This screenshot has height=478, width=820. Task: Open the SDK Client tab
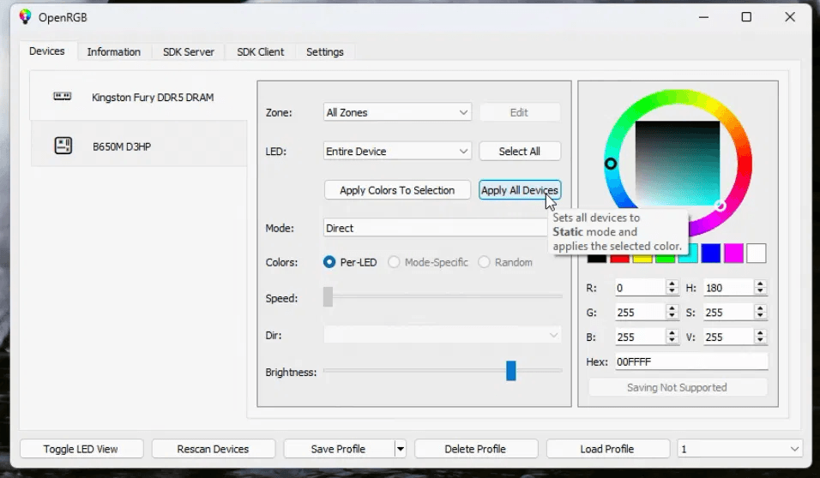click(261, 51)
